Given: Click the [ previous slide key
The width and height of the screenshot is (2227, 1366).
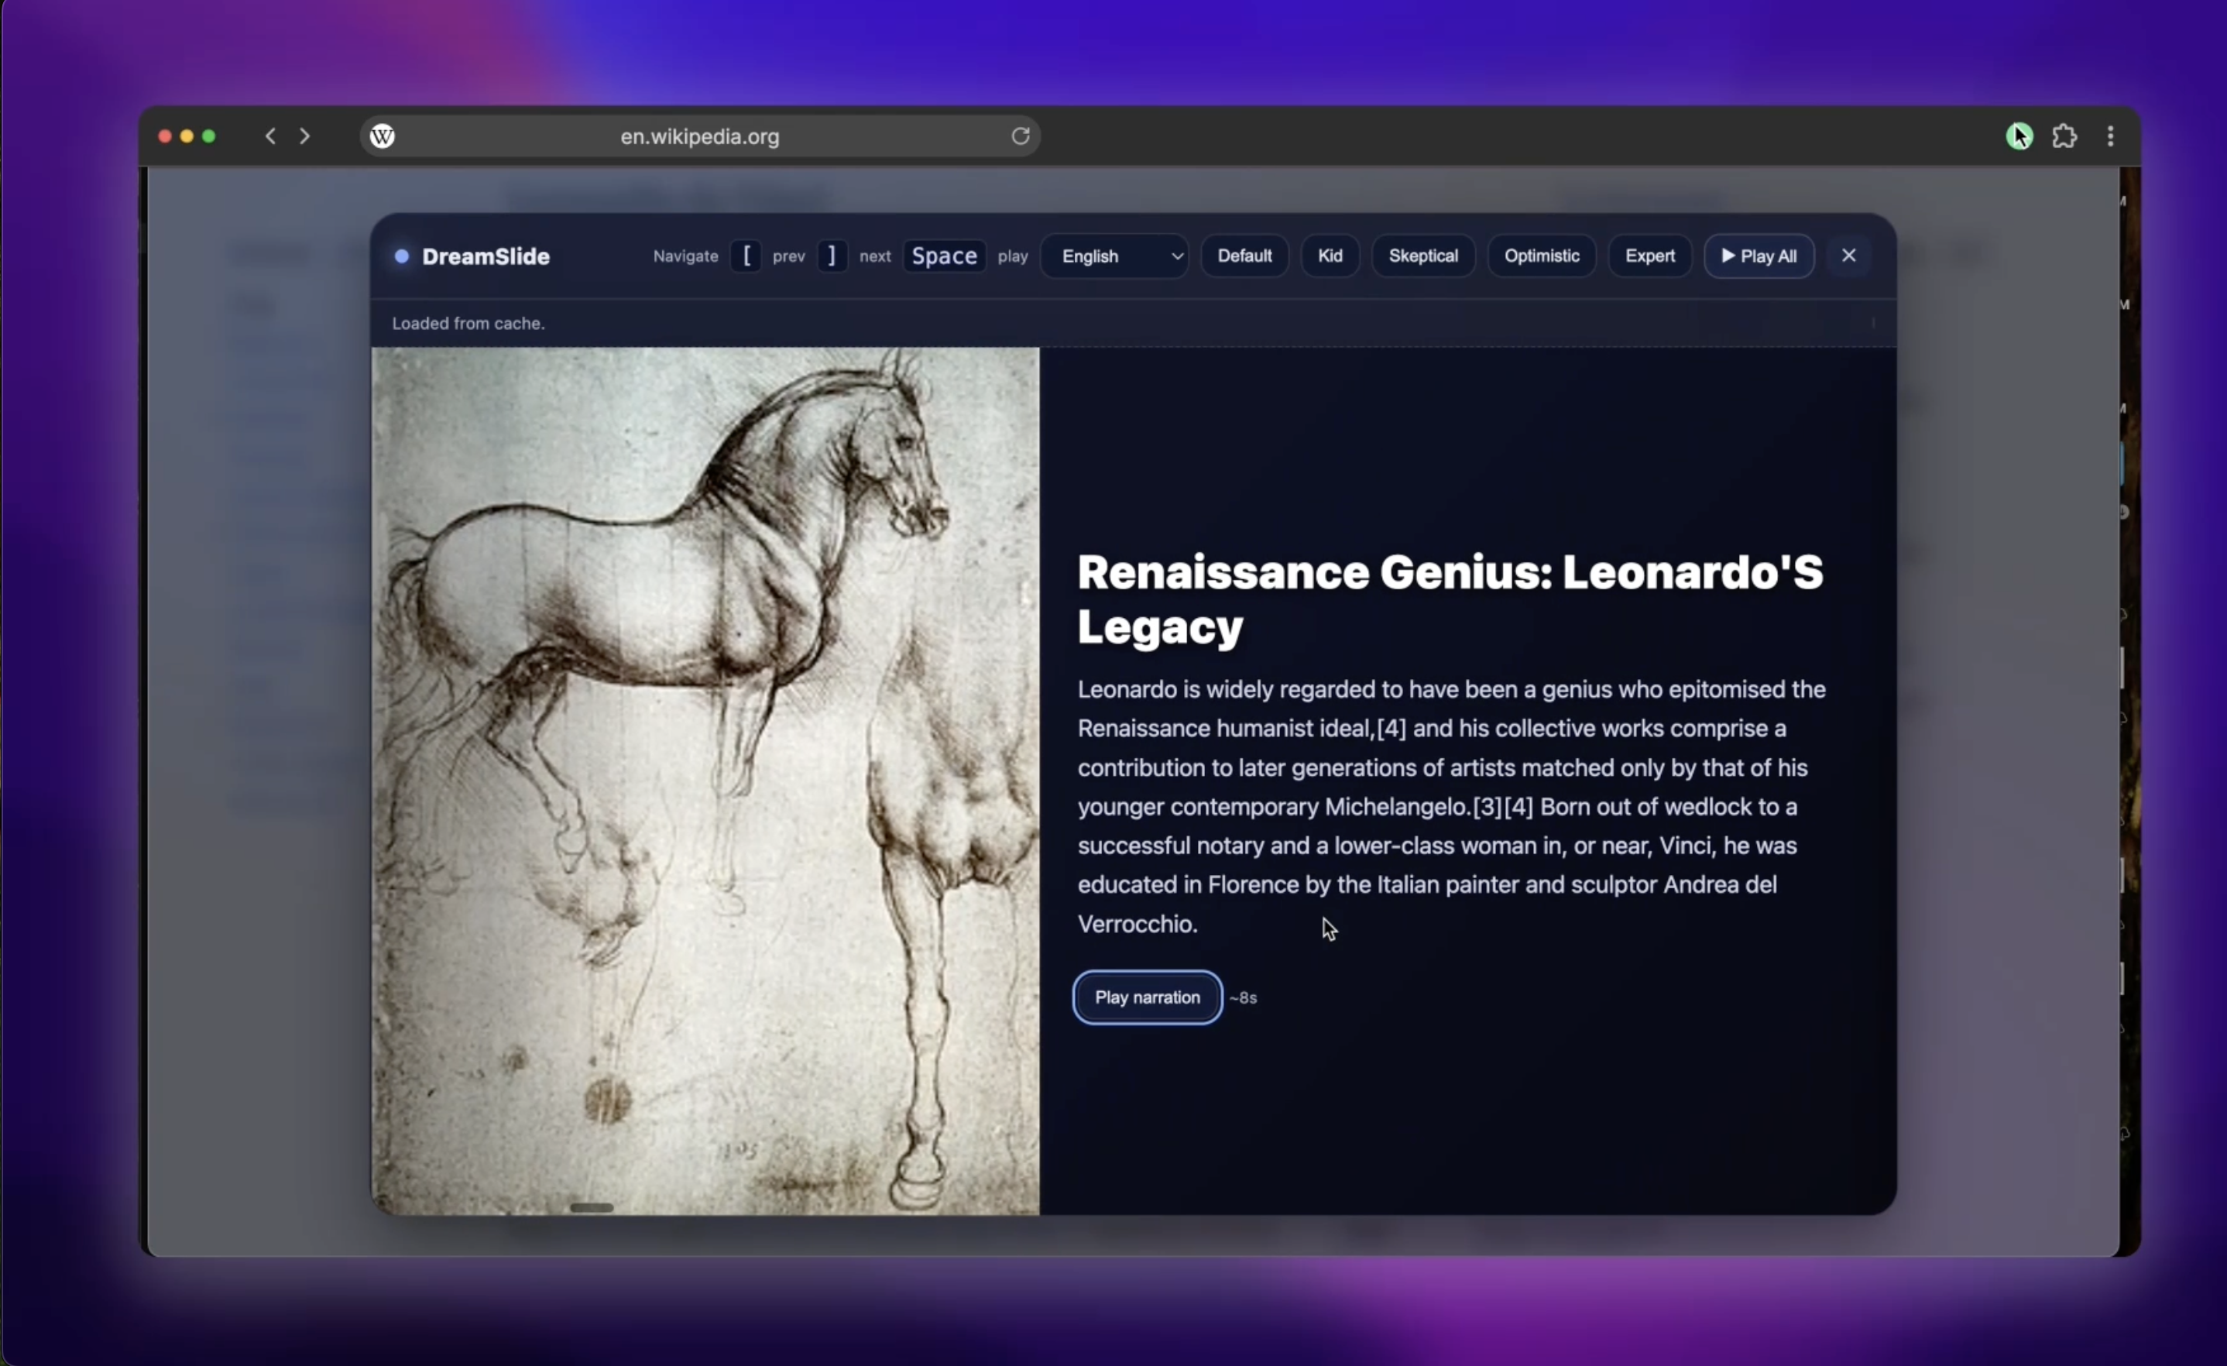Looking at the screenshot, I should pos(746,257).
